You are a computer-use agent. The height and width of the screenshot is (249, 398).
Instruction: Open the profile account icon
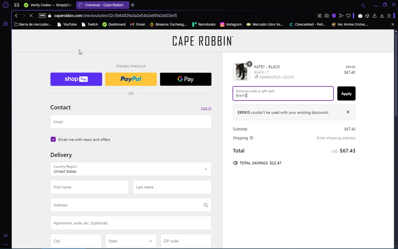pyautogui.click(x=375, y=16)
